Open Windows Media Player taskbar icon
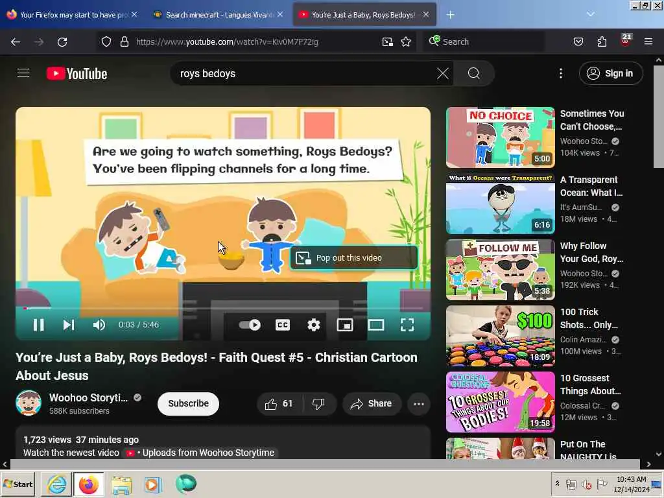The height and width of the screenshot is (498, 664). (x=153, y=484)
